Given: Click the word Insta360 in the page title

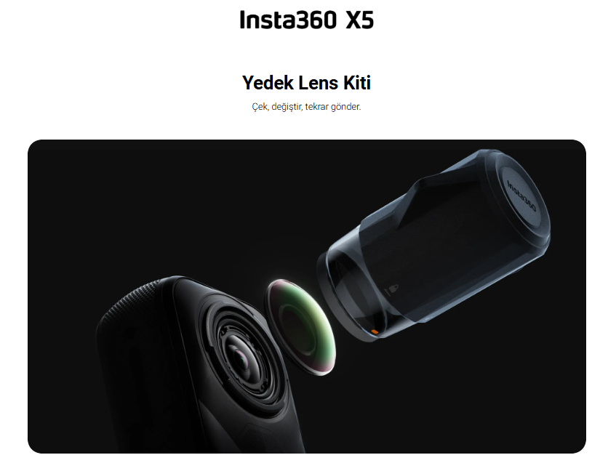Looking at the screenshot, I should coord(288,20).
